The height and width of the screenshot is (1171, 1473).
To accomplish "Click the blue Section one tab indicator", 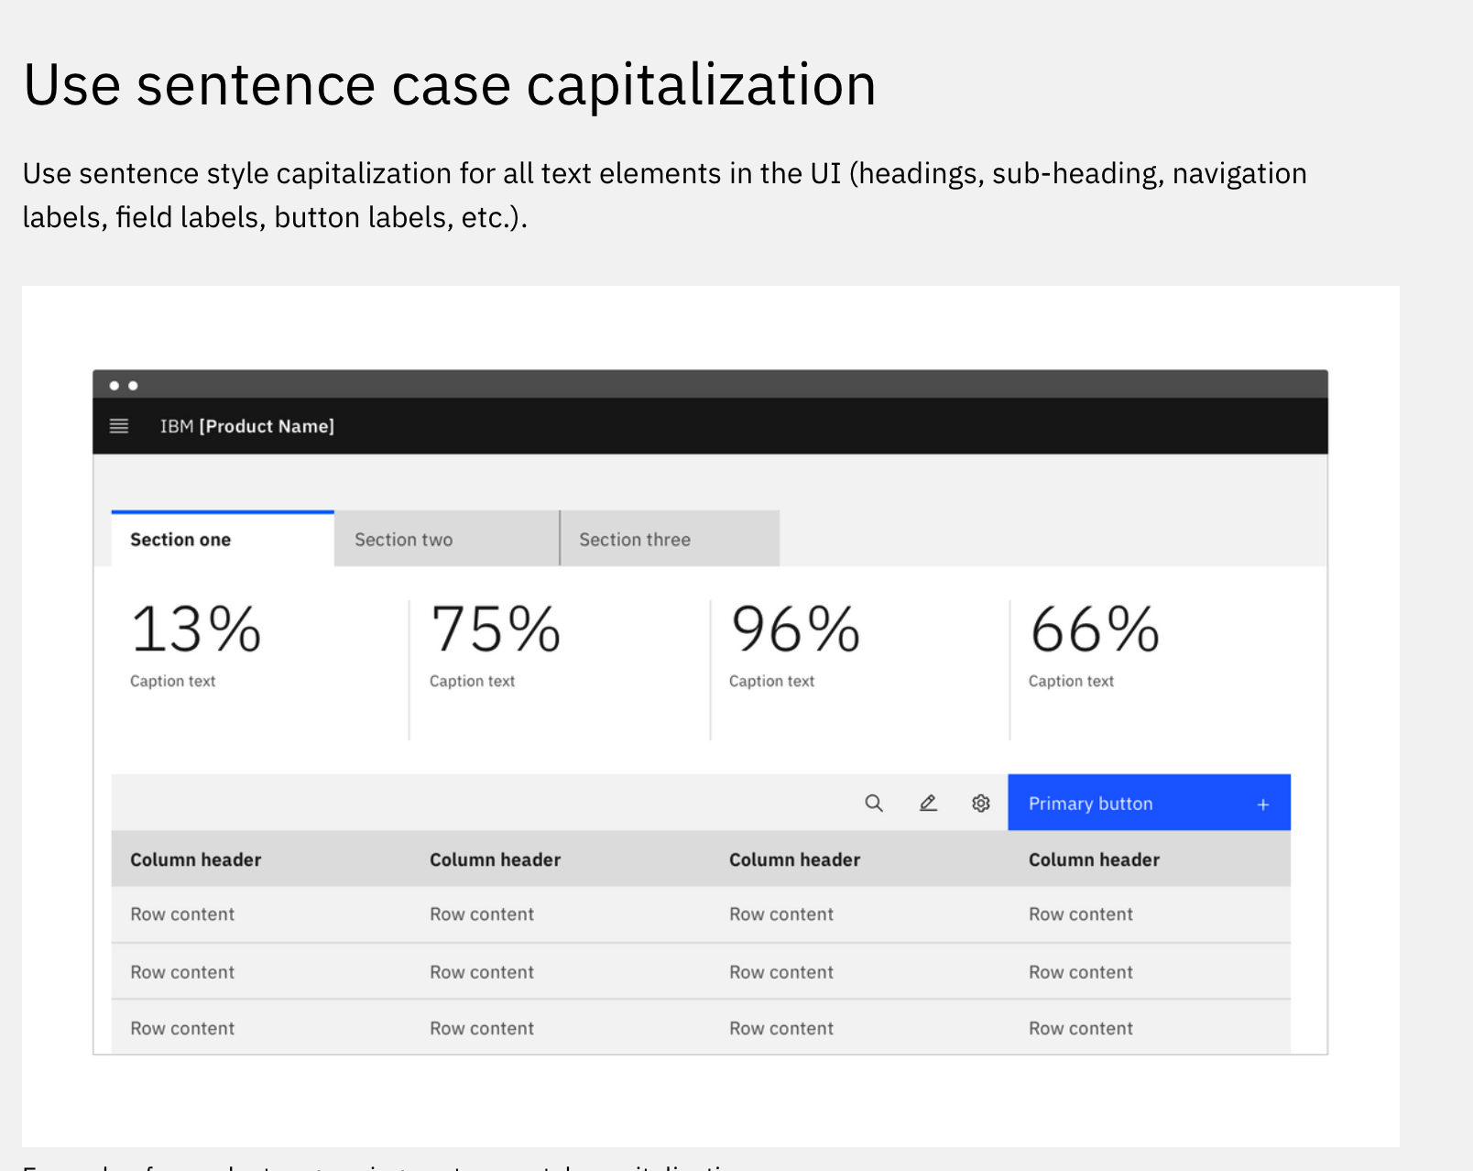I will (x=222, y=513).
